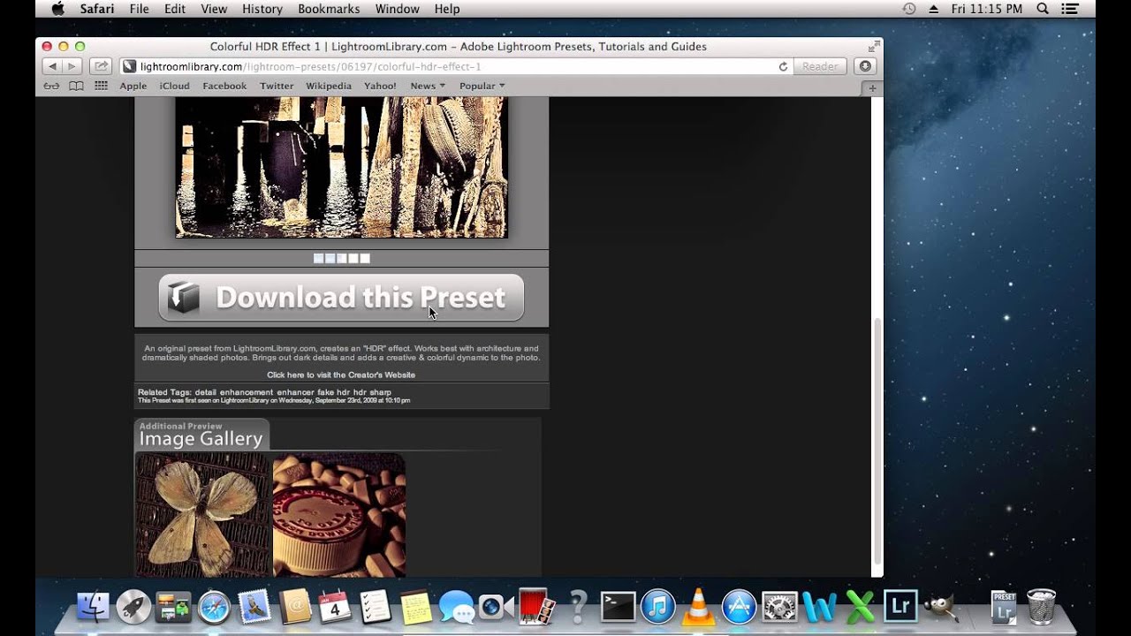The image size is (1131, 636).
Task: Click here to visit the Creator's Website
Action: [x=341, y=375]
